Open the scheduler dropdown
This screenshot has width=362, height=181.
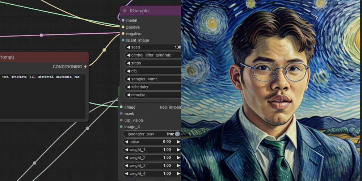153,87
